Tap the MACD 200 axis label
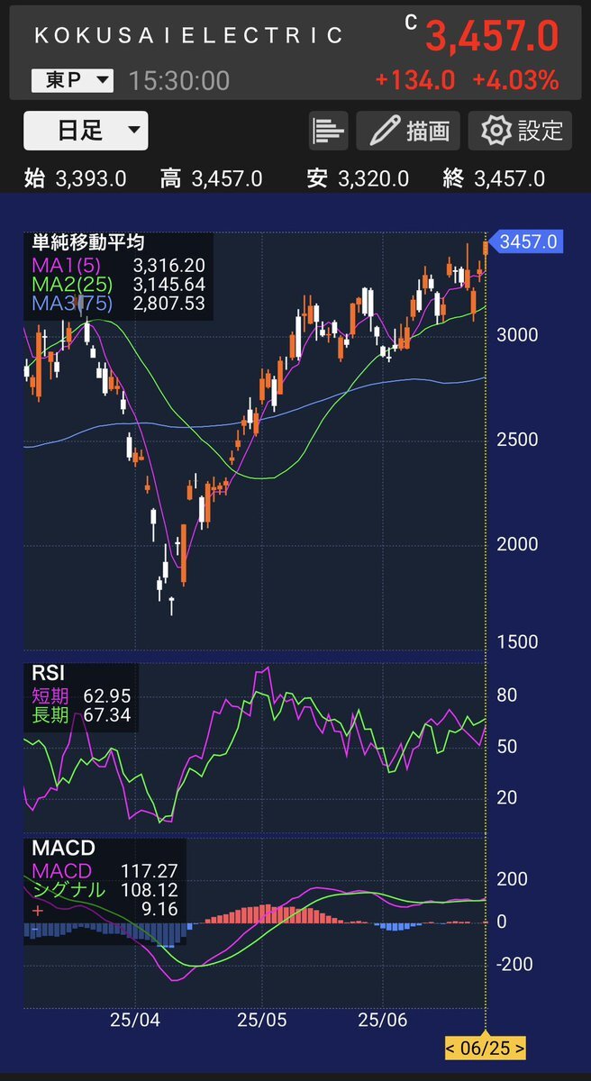Screen dimensions: 591x1081 click(x=511, y=879)
